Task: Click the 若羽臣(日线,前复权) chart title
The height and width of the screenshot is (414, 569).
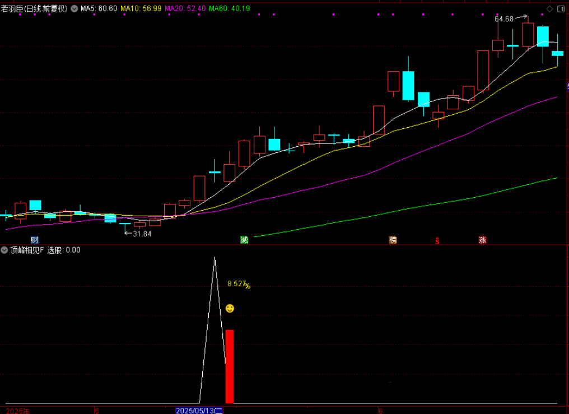Action: (34, 9)
